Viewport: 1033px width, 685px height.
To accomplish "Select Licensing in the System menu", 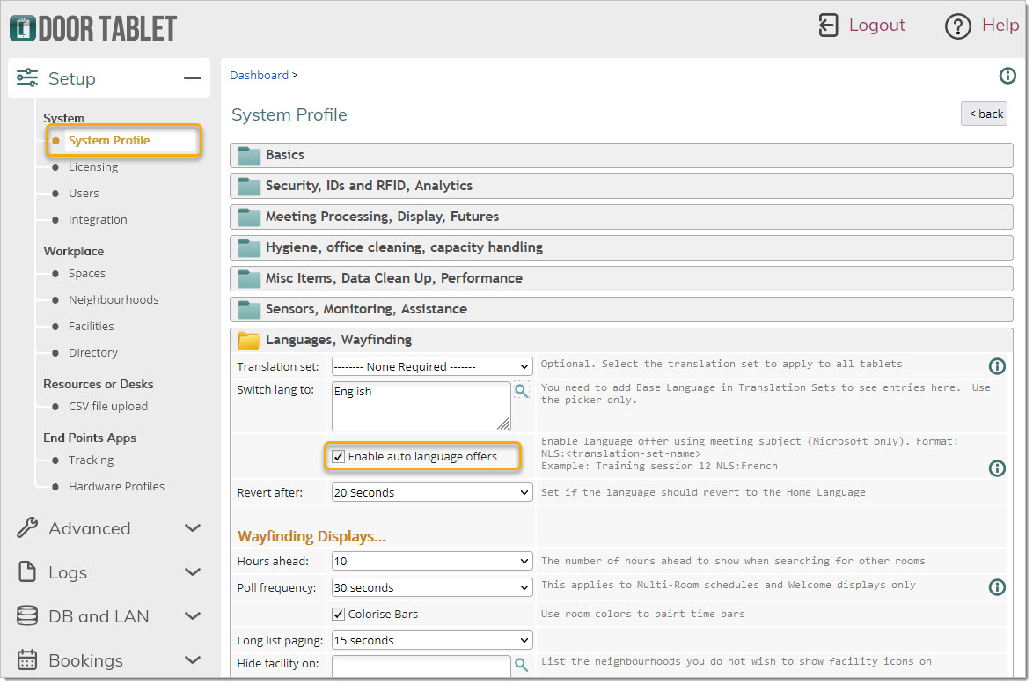I will (x=92, y=167).
